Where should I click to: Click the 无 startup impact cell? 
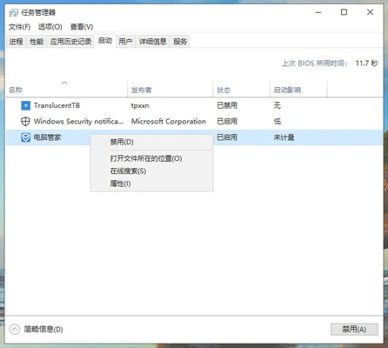[x=278, y=105]
